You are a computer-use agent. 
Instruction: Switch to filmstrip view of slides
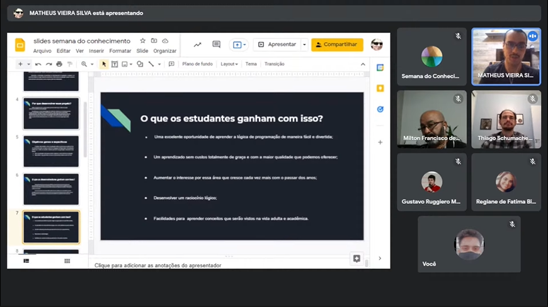[x=26, y=261]
